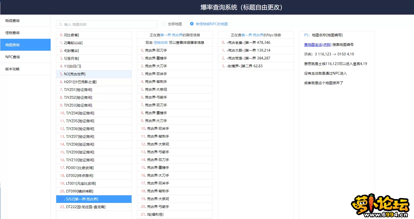
Task: Click monster row 2. 荒古界·大刀手
Action: coord(175,66)
